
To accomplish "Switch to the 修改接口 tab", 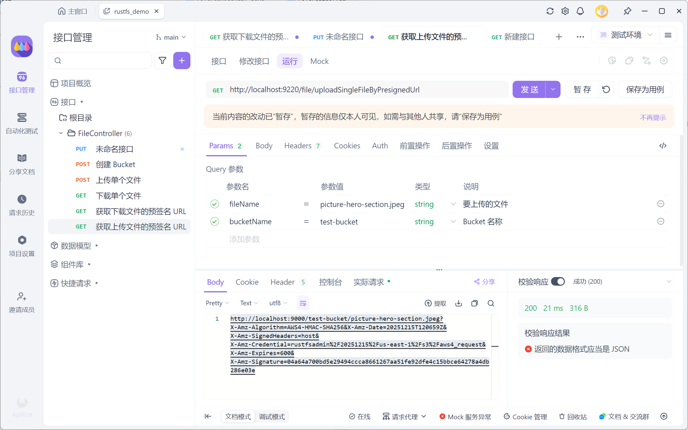I will (x=254, y=61).
